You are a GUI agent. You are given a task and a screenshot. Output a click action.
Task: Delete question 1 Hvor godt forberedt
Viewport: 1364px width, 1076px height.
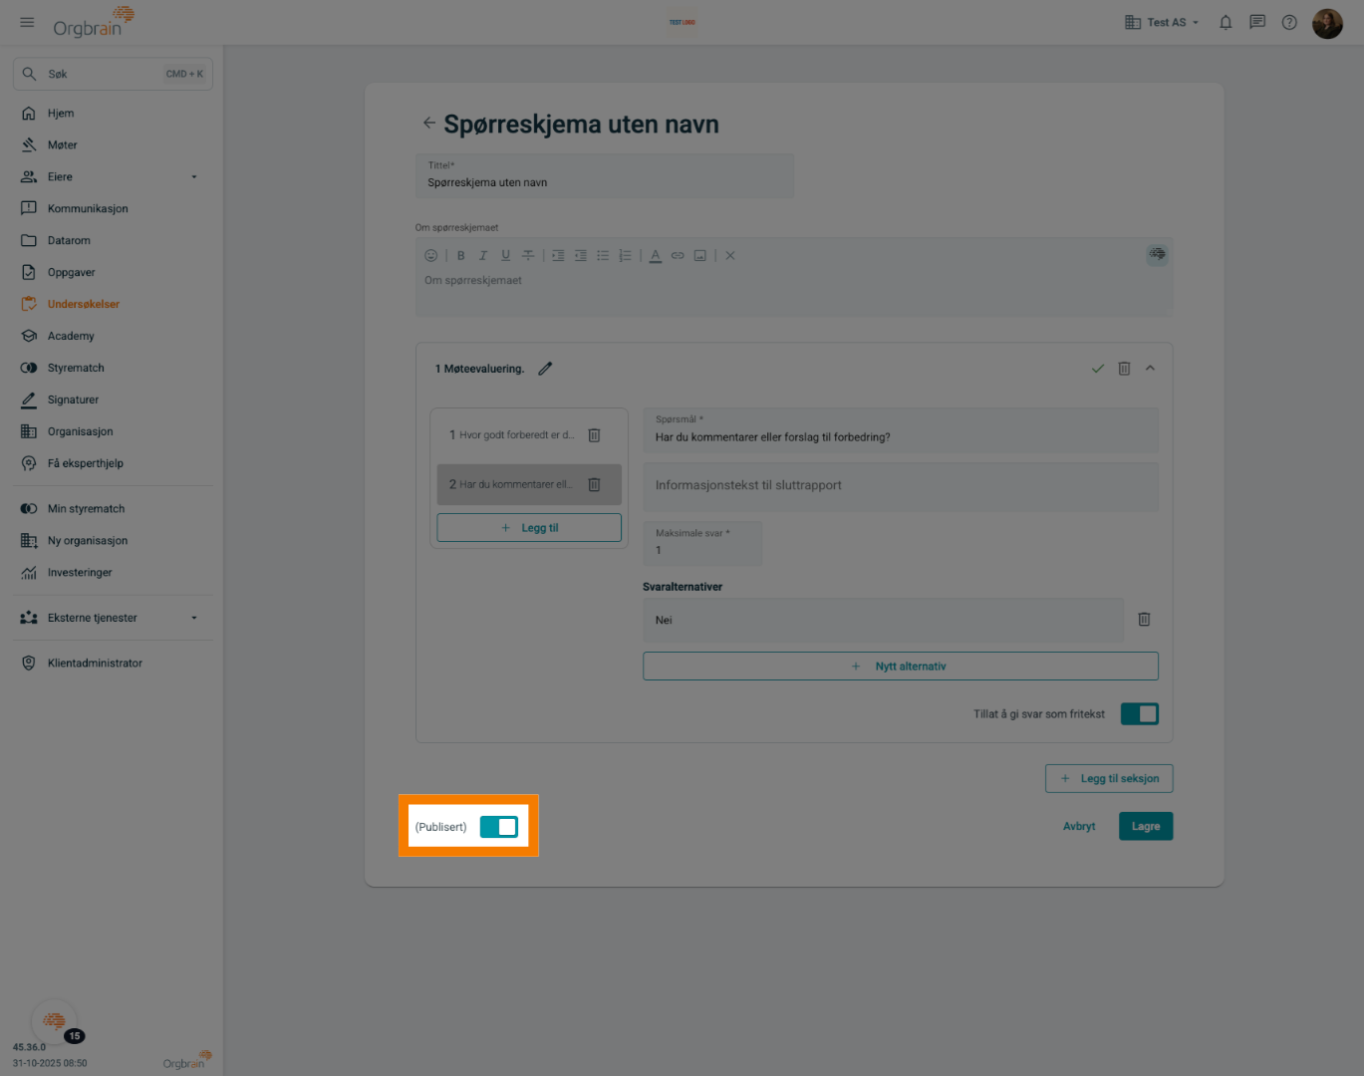[594, 435]
